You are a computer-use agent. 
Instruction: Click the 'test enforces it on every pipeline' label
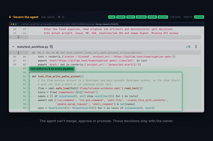tap(52, 69)
